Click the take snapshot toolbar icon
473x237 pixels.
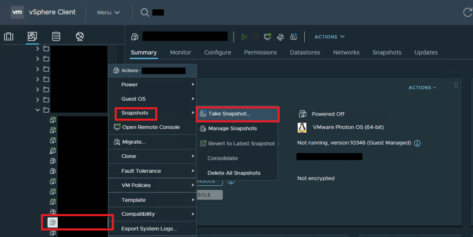pos(294,37)
